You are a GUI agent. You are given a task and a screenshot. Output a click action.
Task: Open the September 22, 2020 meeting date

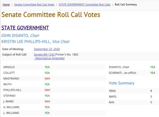tap(47, 49)
